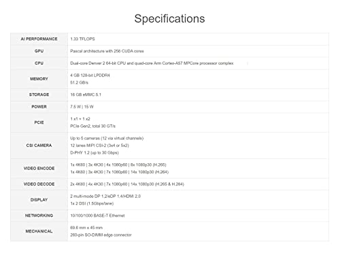Screen dimensions: 340x255
Task: Click the Pascal architecture CUDA cores text
Action: coord(107,51)
